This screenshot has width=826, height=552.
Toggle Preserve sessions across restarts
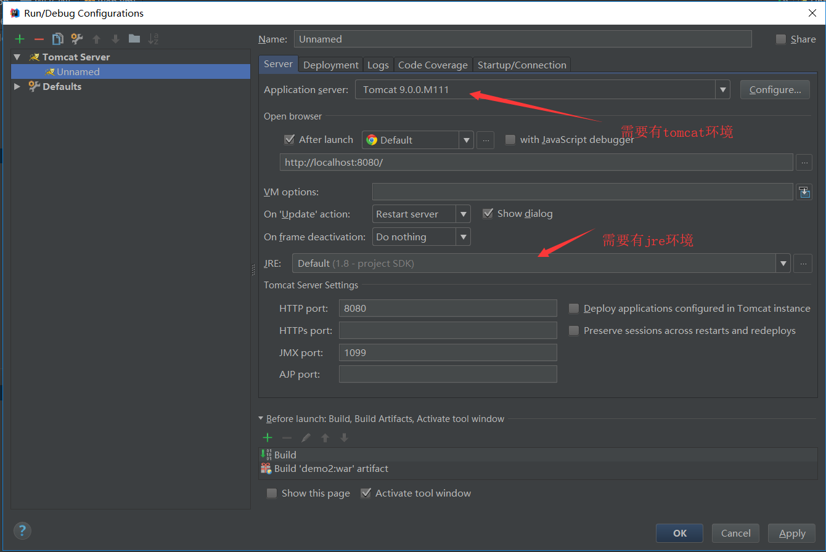coord(574,331)
